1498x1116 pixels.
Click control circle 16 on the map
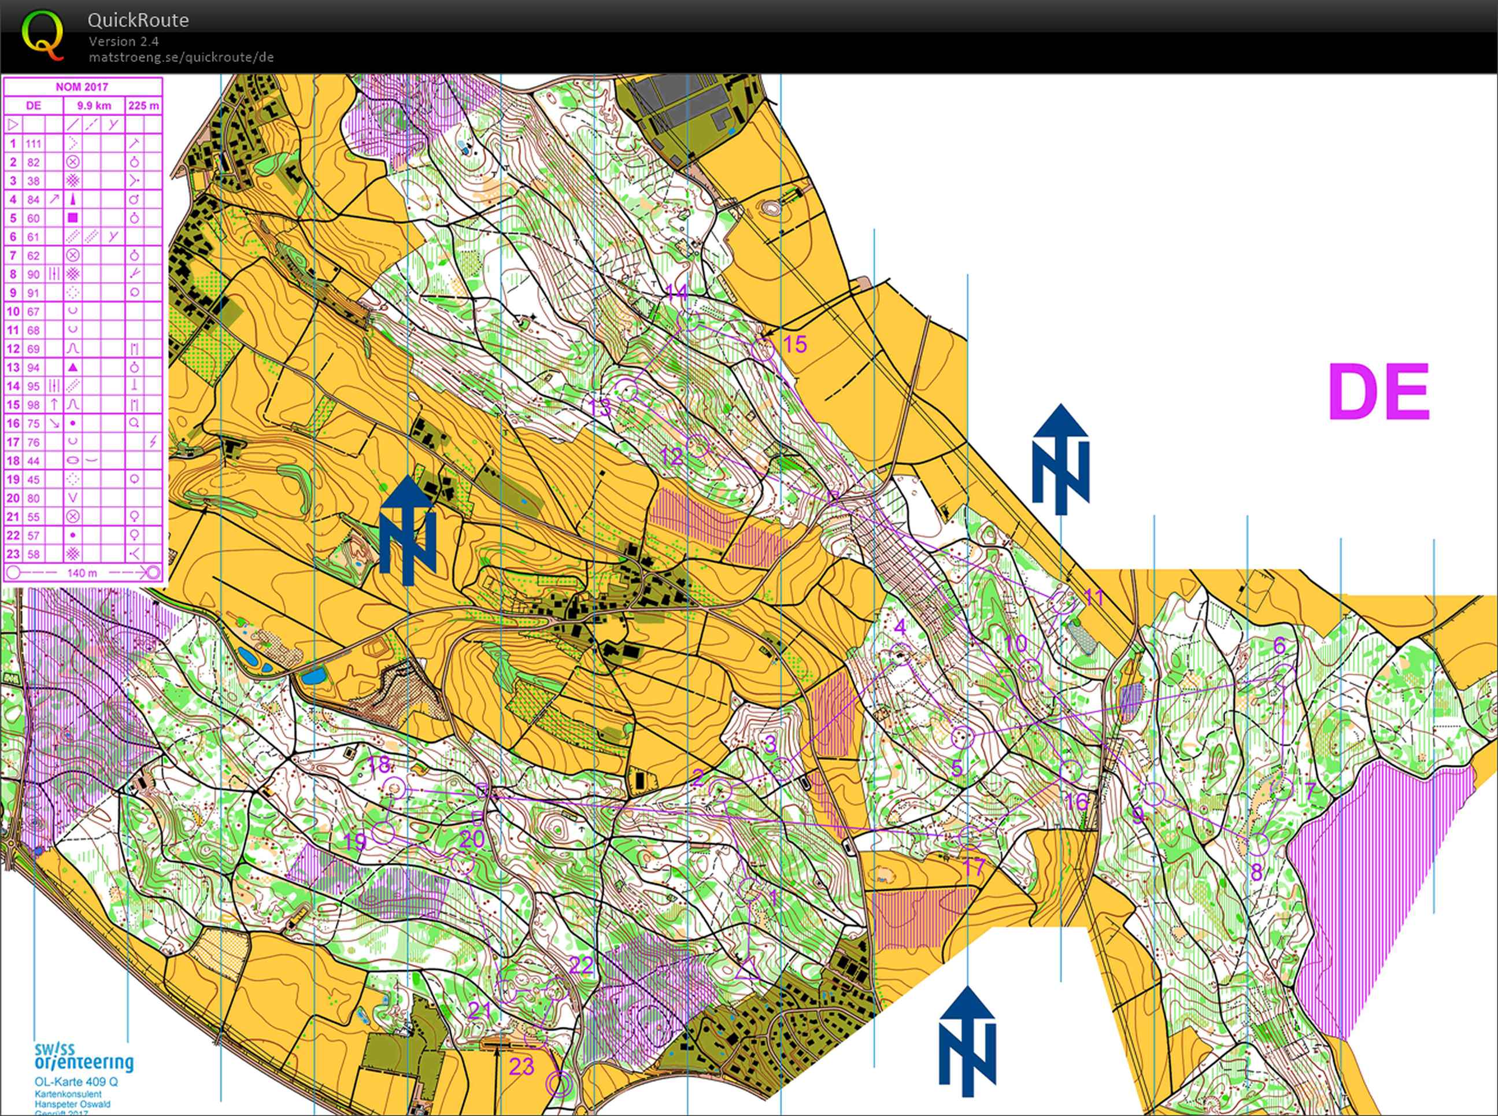pos(1071,770)
